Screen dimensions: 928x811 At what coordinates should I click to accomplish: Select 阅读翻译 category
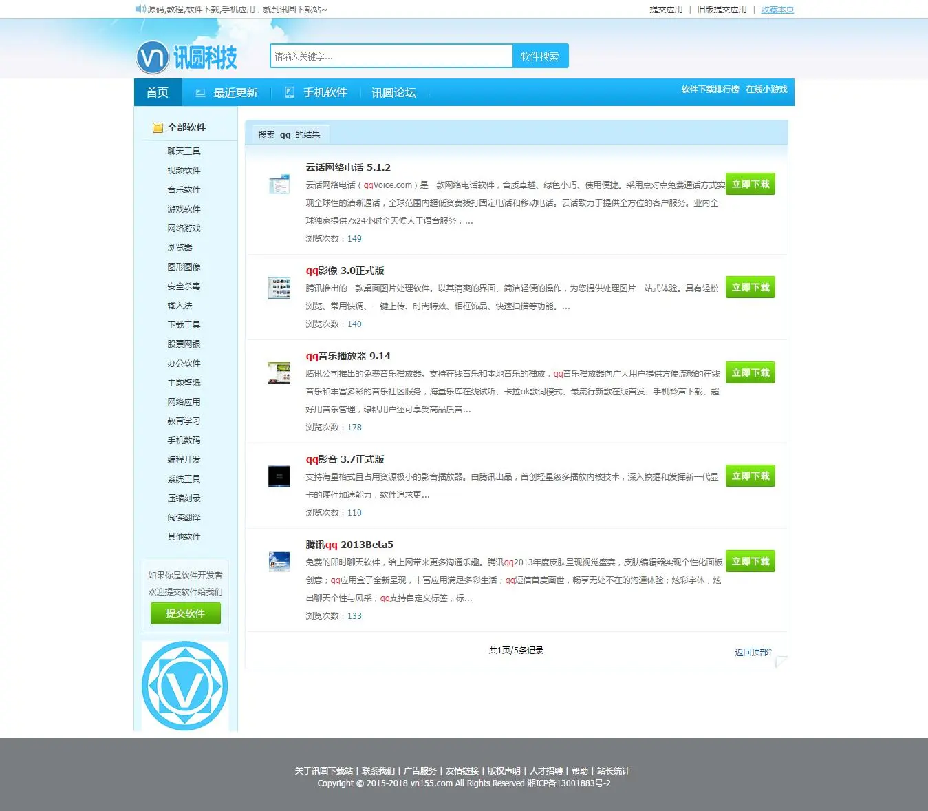tap(184, 517)
